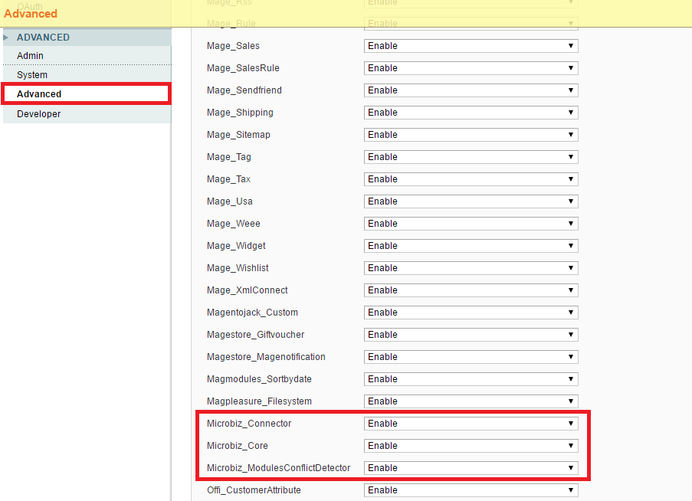Viewport: 692px width, 501px height.
Task: Open the Mage_Sendfriend Enable dropdown
Action: [x=471, y=90]
